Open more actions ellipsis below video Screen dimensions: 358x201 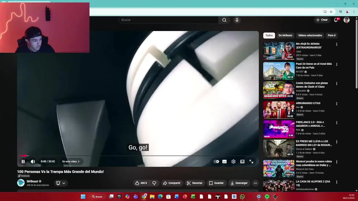tap(255, 183)
